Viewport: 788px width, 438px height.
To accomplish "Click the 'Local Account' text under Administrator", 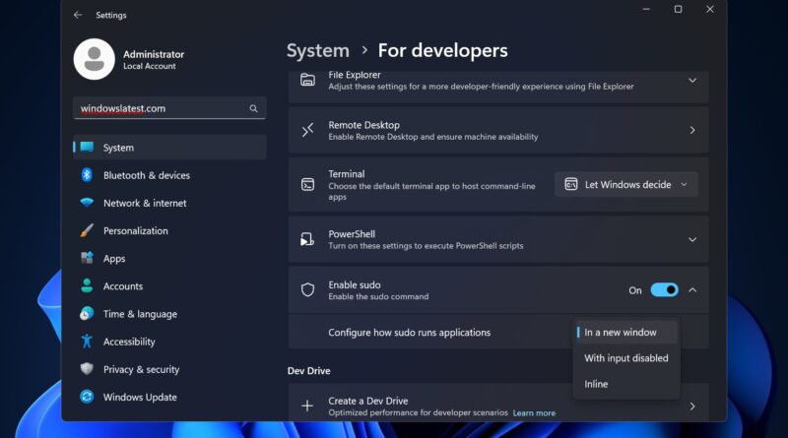I will [150, 66].
